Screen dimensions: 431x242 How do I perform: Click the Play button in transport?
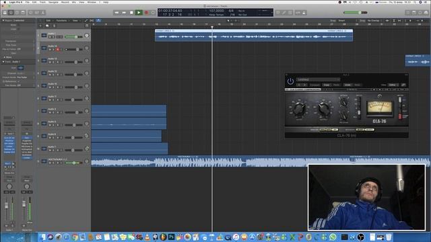click(139, 12)
